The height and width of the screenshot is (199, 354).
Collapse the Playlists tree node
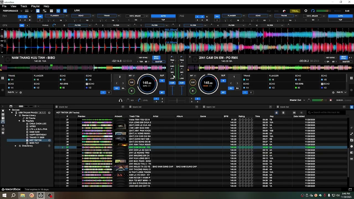pos(19,121)
